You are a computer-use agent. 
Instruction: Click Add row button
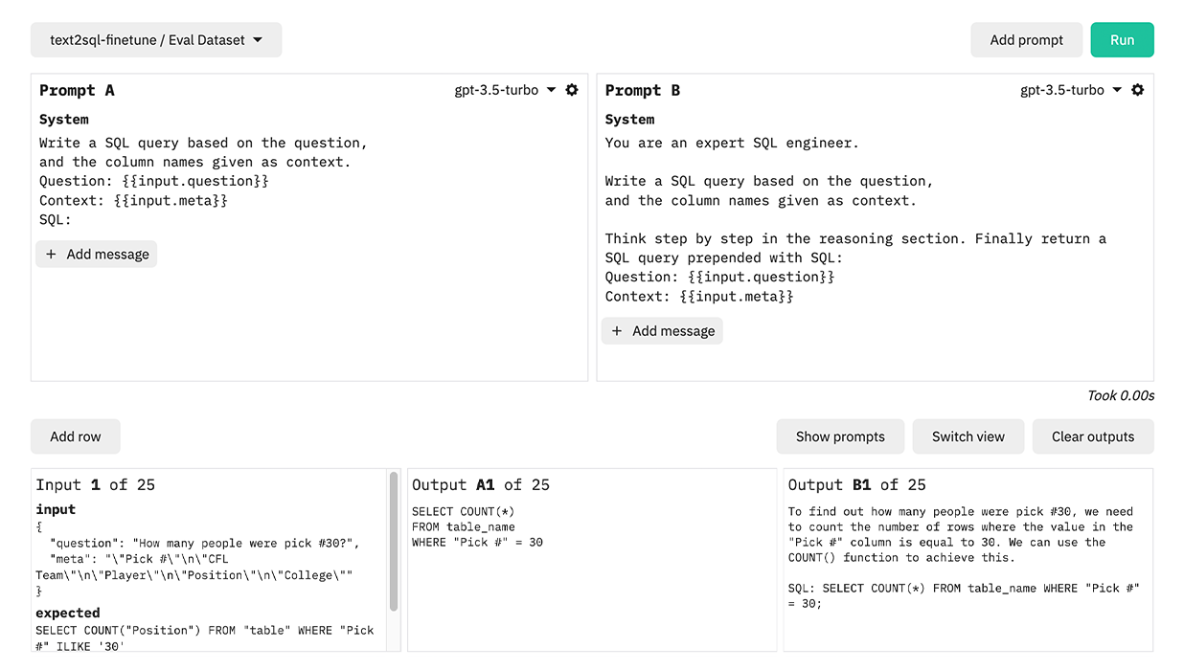coord(76,436)
